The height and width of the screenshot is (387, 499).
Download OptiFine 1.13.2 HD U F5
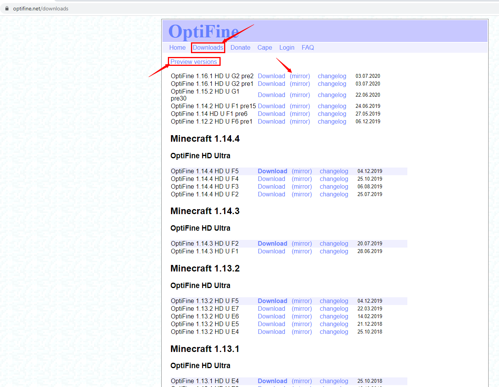[273, 301]
